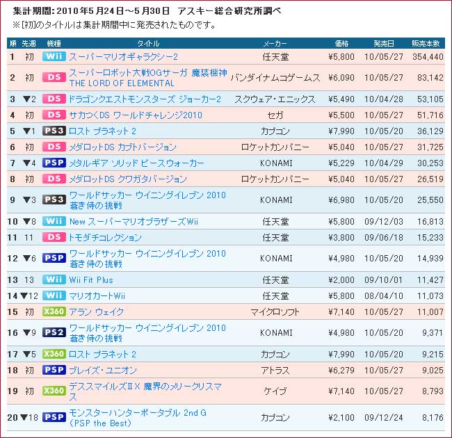Click the X360 badge beside アラン ウェイク

click(54, 311)
